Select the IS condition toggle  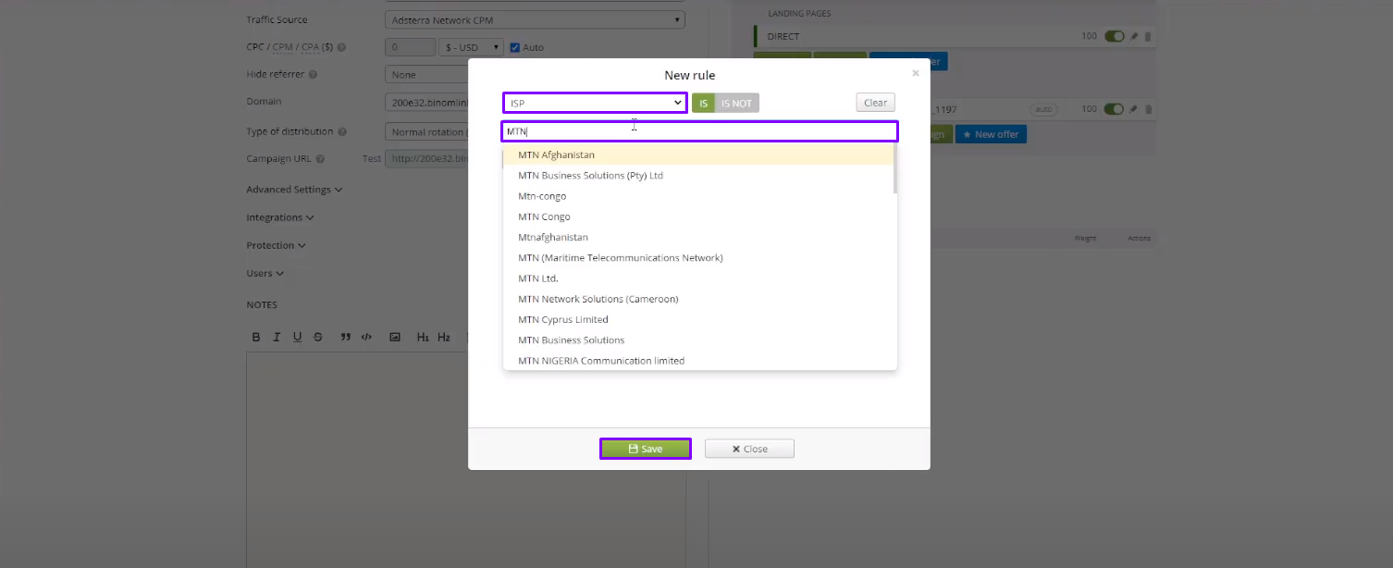[703, 103]
